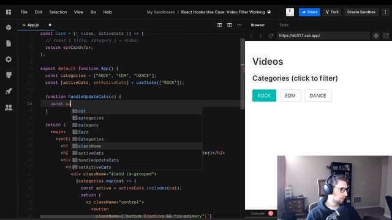Click the Share button
This screenshot has height=220, width=392.
[309, 12]
